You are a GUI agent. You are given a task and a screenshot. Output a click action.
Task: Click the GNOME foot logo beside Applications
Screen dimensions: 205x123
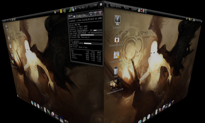(107, 5)
